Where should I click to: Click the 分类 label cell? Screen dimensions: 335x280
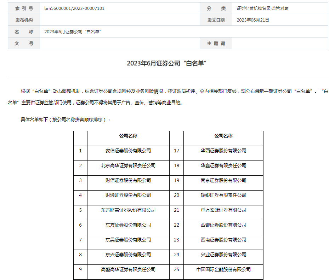[x=216, y=8]
